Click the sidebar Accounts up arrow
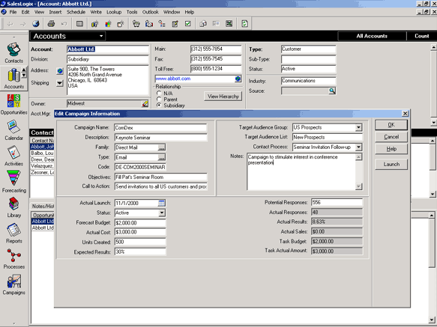Viewport: 437px width, 327px height. click(24, 70)
